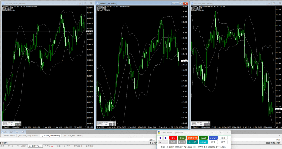Click the HTML export button
Image resolution: width=282 pixels, height=149 pixels.
click(x=204, y=142)
